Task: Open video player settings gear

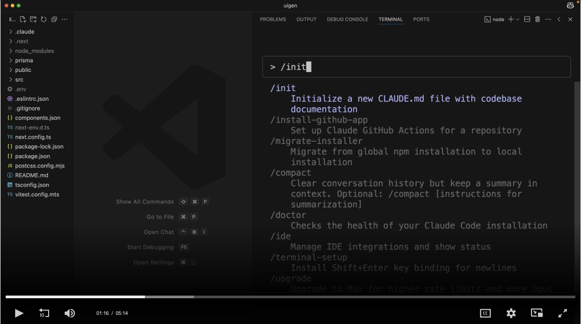Action: click(511, 314)
